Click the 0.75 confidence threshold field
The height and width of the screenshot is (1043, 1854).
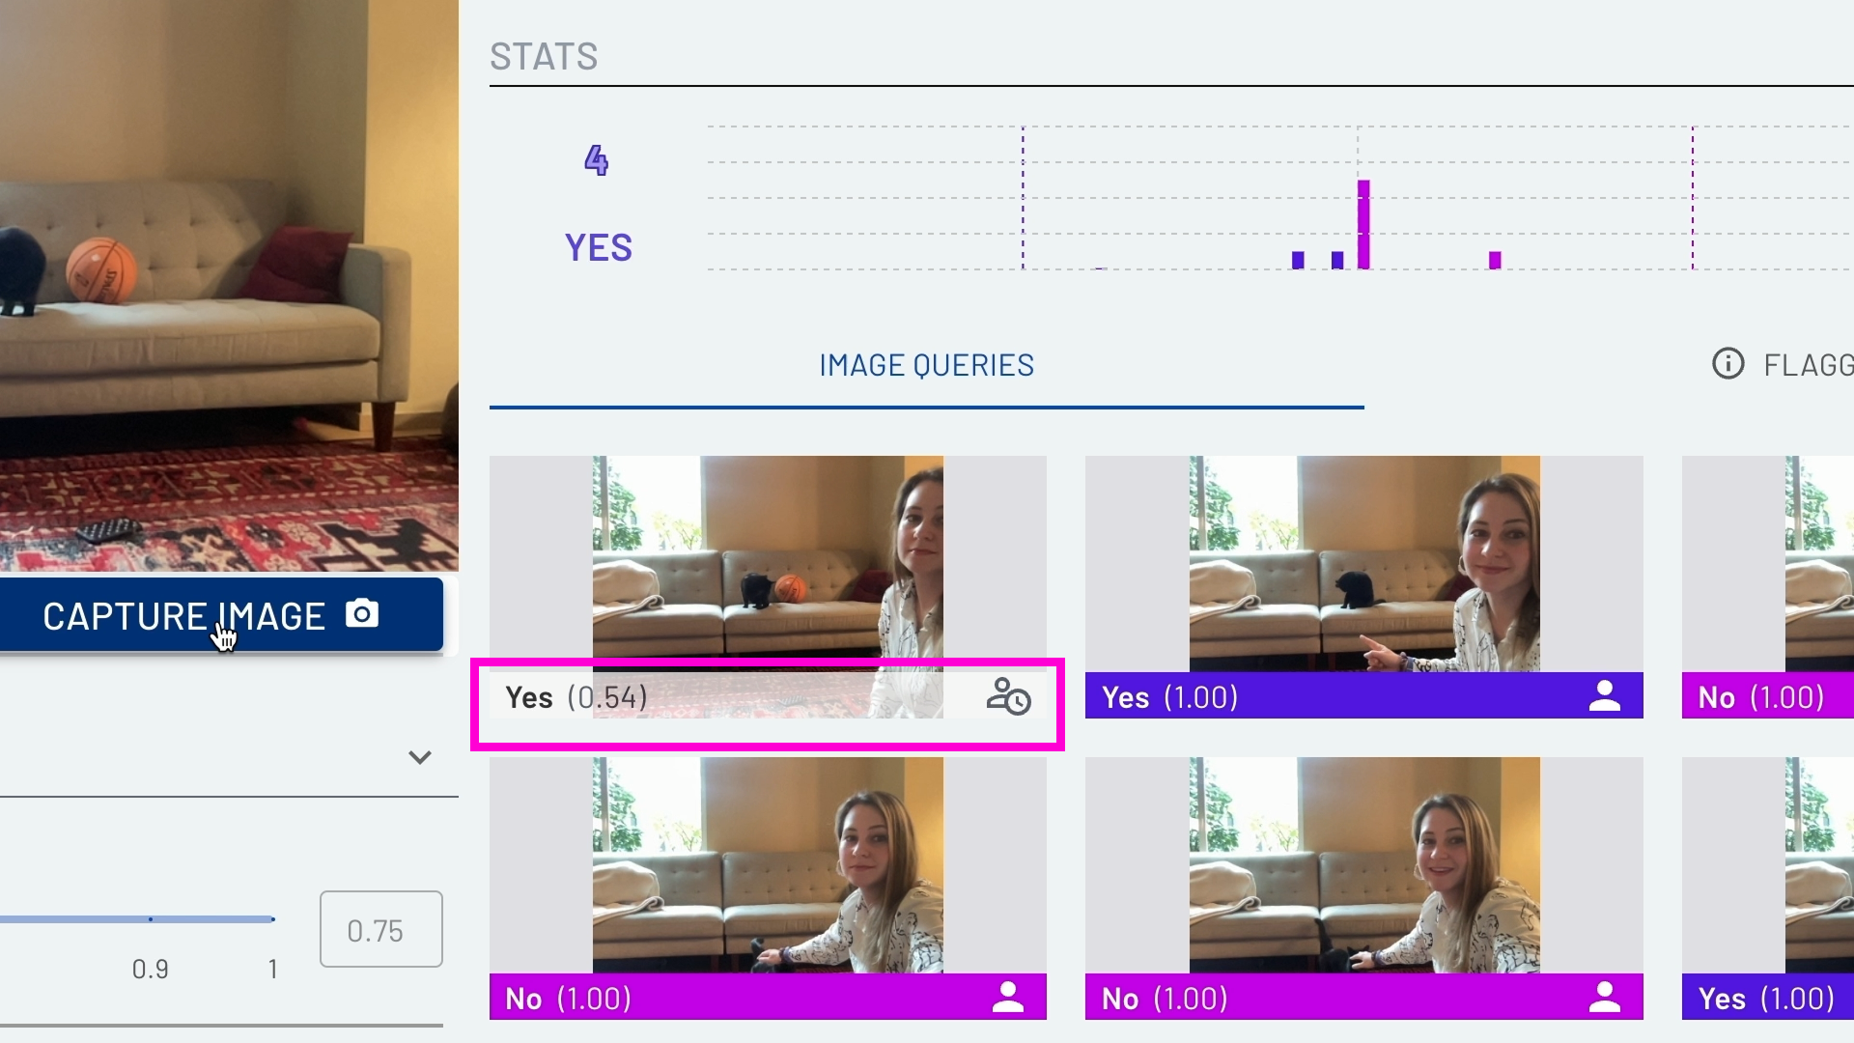(x=381, y=929)
